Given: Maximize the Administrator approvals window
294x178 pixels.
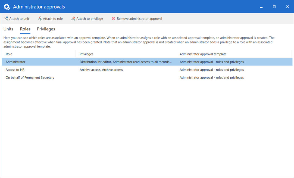Looking at the screenshot, I should click(274, 7).
